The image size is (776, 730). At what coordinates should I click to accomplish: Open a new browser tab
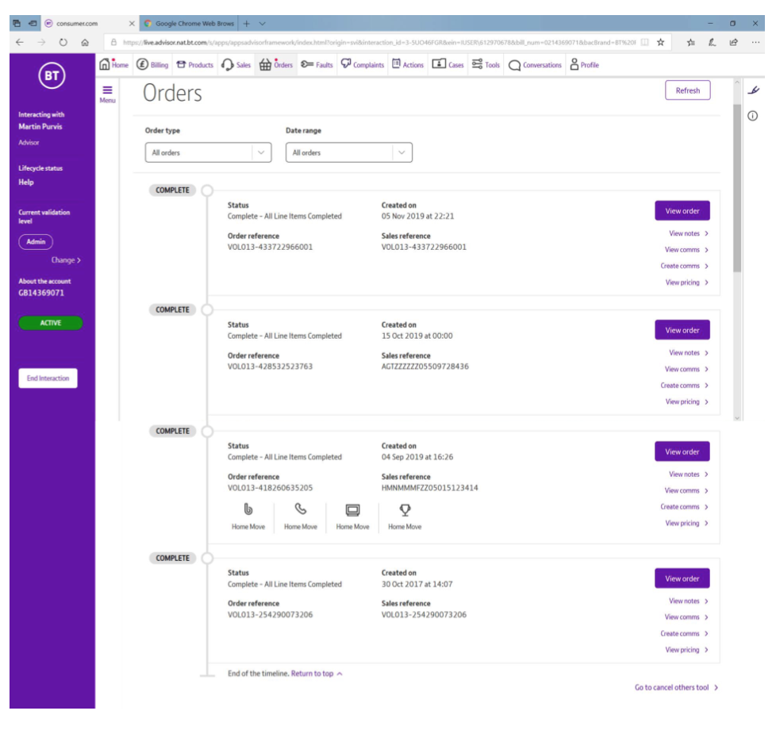pos(247,23)
